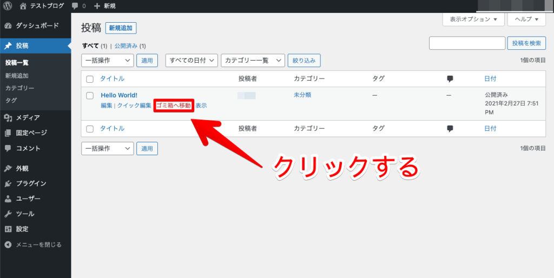This screenshot has height=278, width=554.
Task: Sort by comment bubble in header row
Action: tap(450, 79)
